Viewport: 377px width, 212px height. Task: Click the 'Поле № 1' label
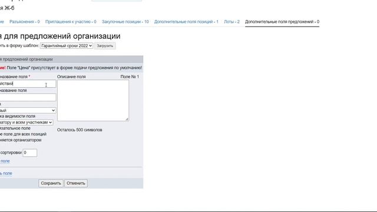click(x=130, y=77)
